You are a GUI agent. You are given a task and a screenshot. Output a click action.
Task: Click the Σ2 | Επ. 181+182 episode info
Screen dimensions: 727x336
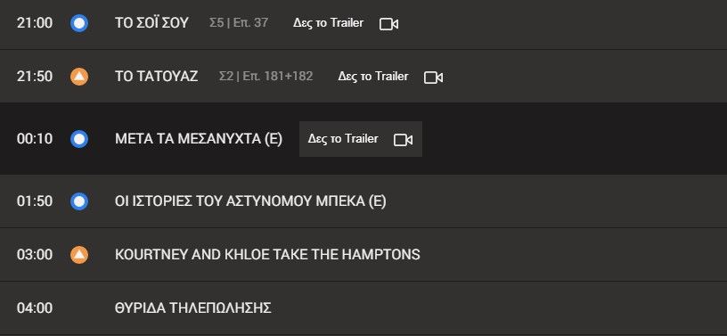(266, 76)
